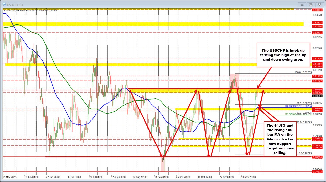The width and height of the screenshot is (326, 182).
Task: Click the price tag 0.79000
Action: (317, 148)
